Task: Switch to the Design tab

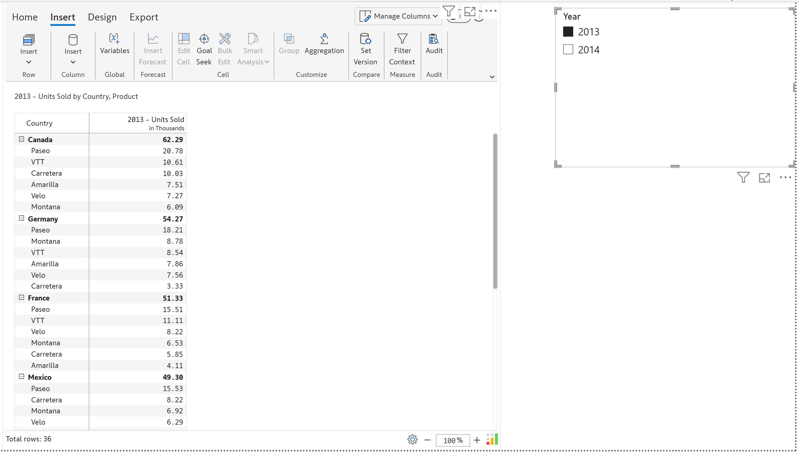Action: tap(102, 17)
